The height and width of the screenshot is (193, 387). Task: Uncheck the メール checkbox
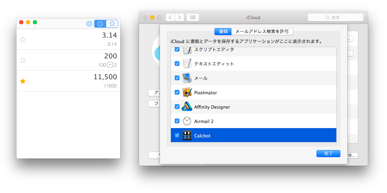click(x=177, y=78)
